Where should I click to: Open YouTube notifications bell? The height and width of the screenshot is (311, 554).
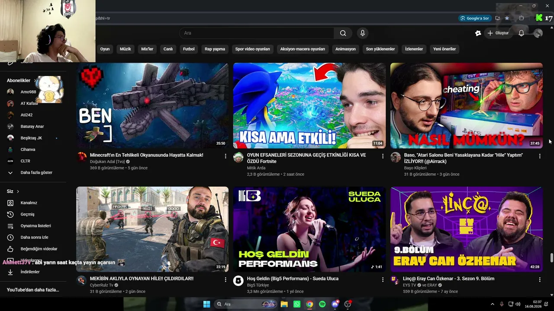(x=521, y=33)
